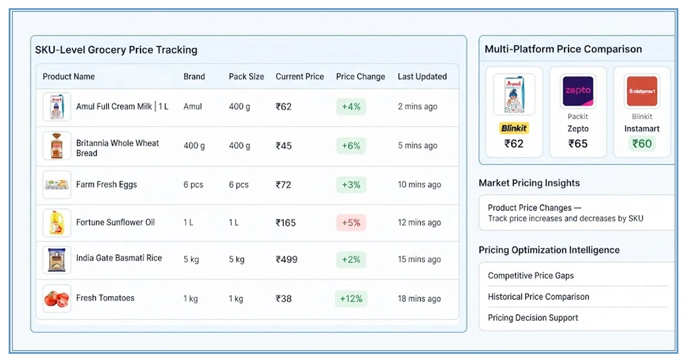Select the "India Gate Basmati Rice" product name

pyautogui.click(x=119, y=258)
